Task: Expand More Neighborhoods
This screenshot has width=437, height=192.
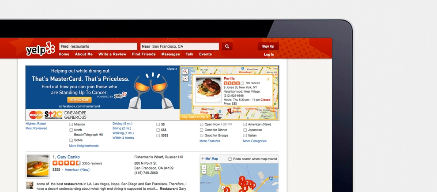Action: point(84,146)
